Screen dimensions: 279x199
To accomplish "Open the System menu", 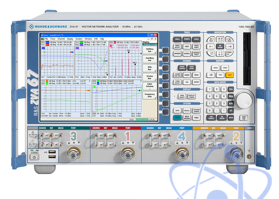I will coord(79,39).
